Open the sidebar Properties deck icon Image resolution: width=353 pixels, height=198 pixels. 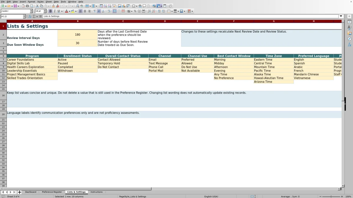349,22
